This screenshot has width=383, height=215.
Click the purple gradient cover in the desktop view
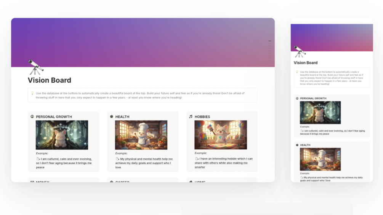click(x=143, y=42)
